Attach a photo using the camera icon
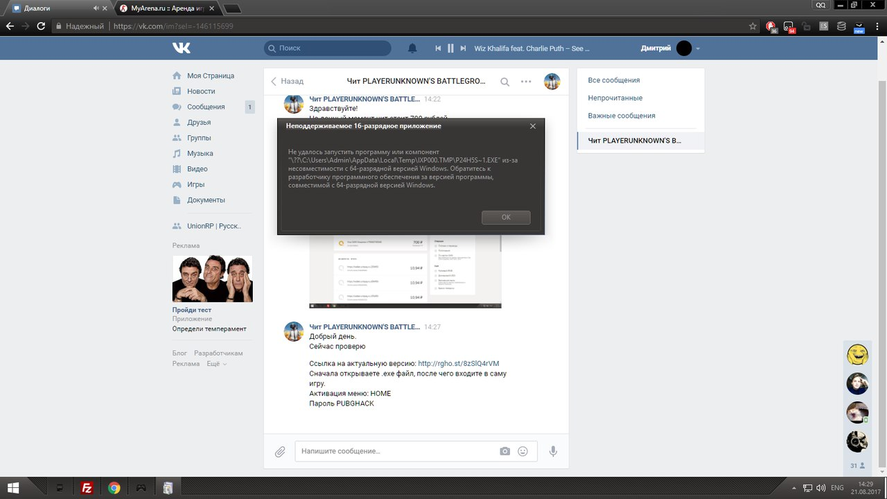 505,451
